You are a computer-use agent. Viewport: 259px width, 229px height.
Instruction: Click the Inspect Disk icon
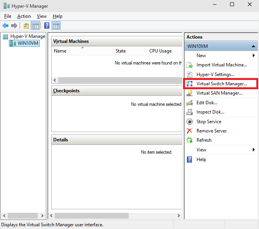190,112
